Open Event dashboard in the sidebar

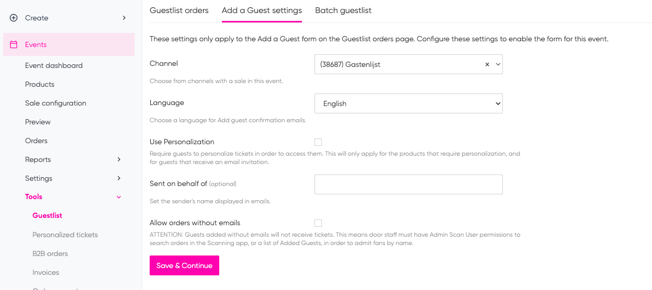[x=54, y=65]
